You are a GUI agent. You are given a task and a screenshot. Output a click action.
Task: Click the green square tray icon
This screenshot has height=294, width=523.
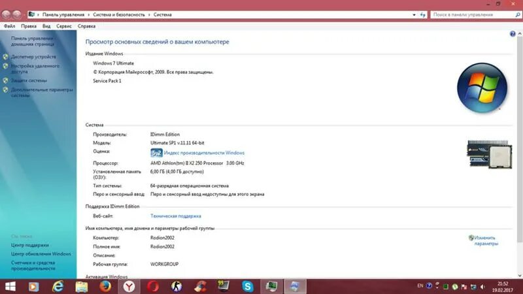pos(446,287)
